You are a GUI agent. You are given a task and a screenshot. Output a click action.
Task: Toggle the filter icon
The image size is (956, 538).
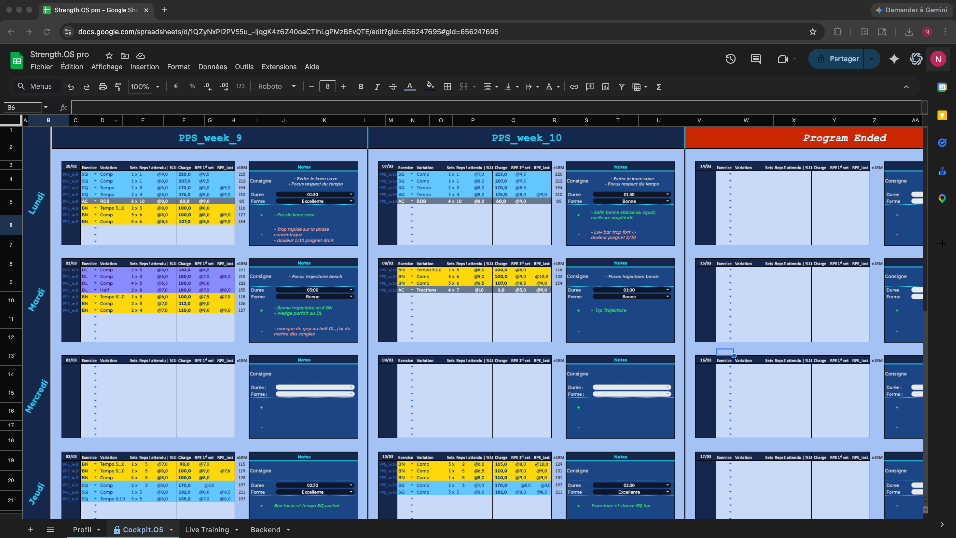[x=622, y=86]
